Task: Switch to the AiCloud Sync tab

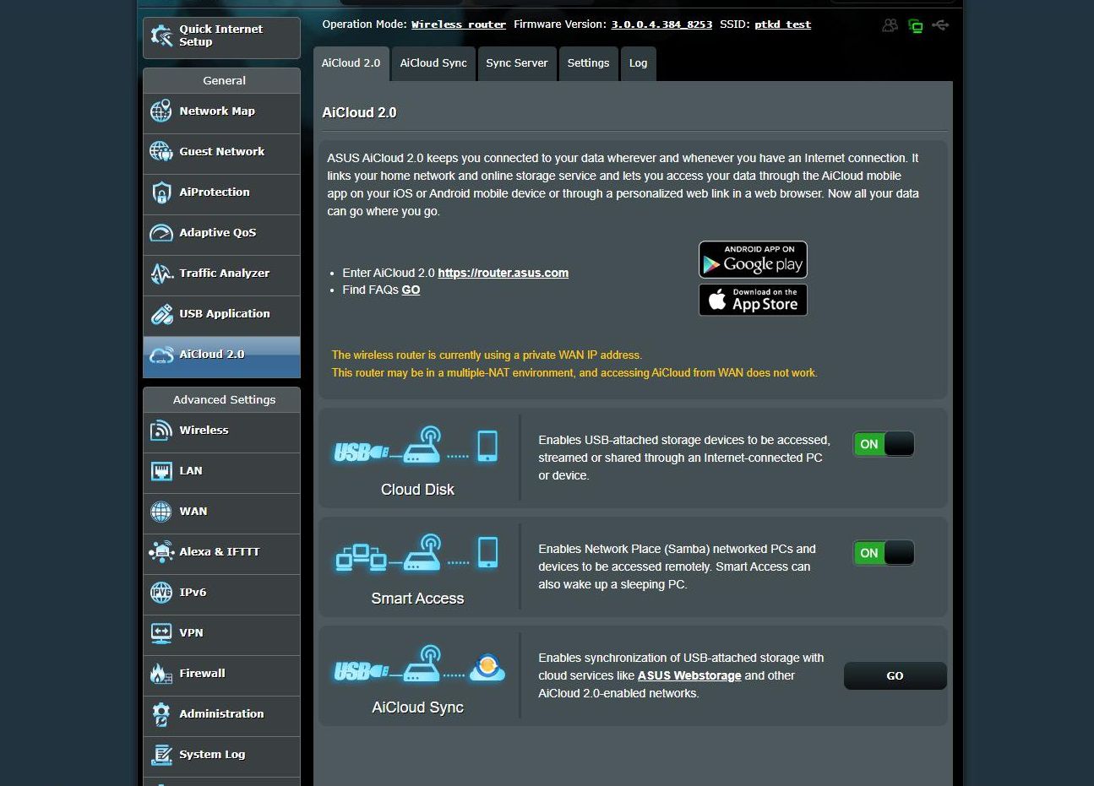Action: [433, 63]
